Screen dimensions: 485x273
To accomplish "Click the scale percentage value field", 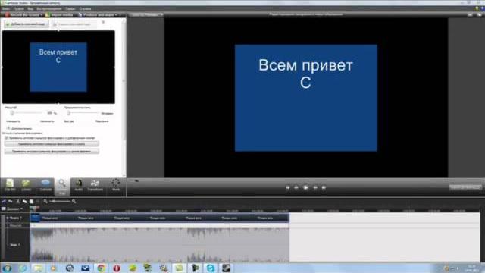I will point(50,113).
